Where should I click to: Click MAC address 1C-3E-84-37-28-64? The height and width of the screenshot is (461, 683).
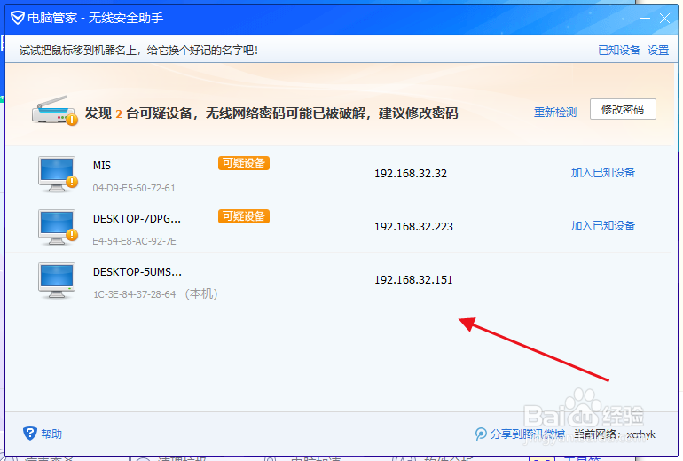(134, 294)
